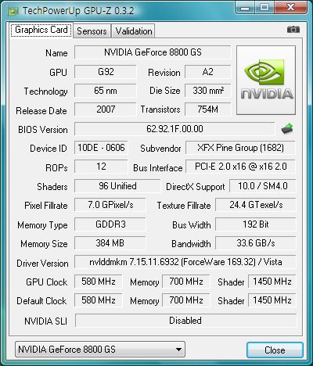Click the 'NVIDIA SLI' label
This screenshot has height=366, width=313.
pyautogui.click(x=45, y=321)
